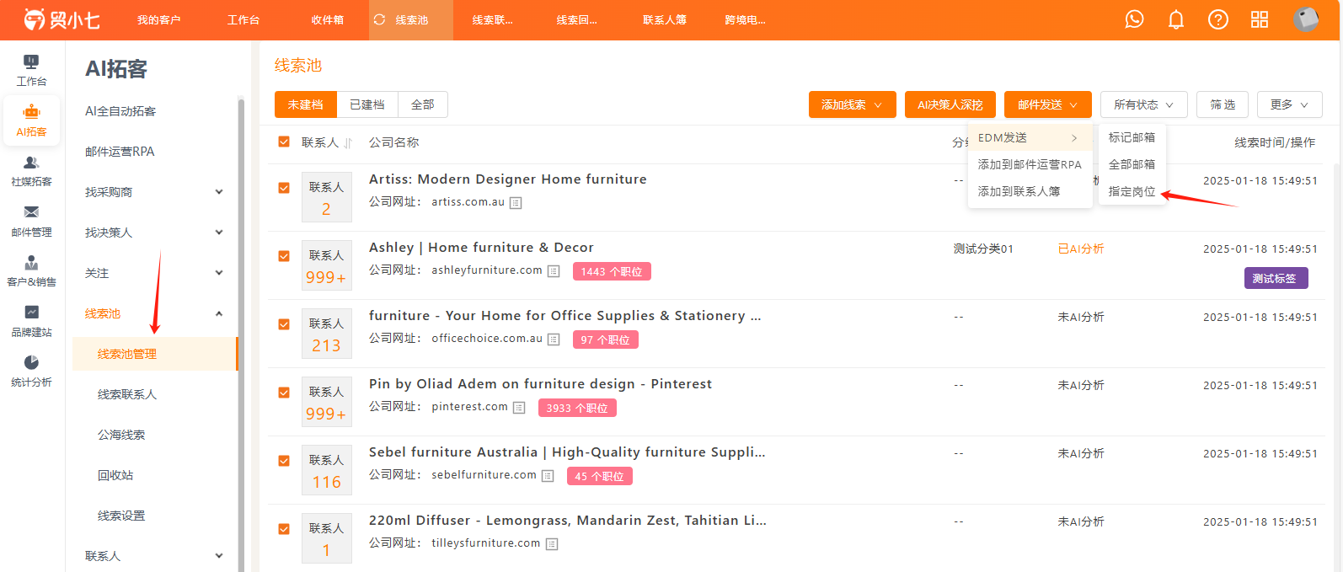Screen dimensions: 1343x572
Task: Open the apps grid icon
Action: [x=1260, y=19]
